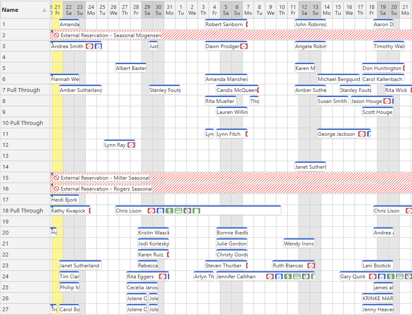Click the Rogers Seasonal external reservation bar
The image size is (412, 315).
[x=231, y=189]
